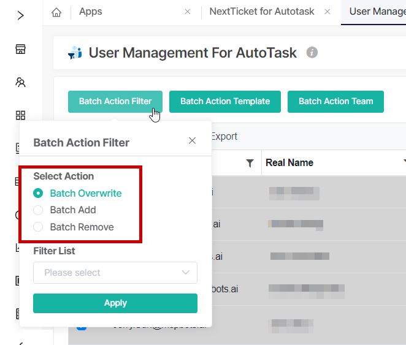Expand the sidebar with the arrow icon

(x=20, y=15)
